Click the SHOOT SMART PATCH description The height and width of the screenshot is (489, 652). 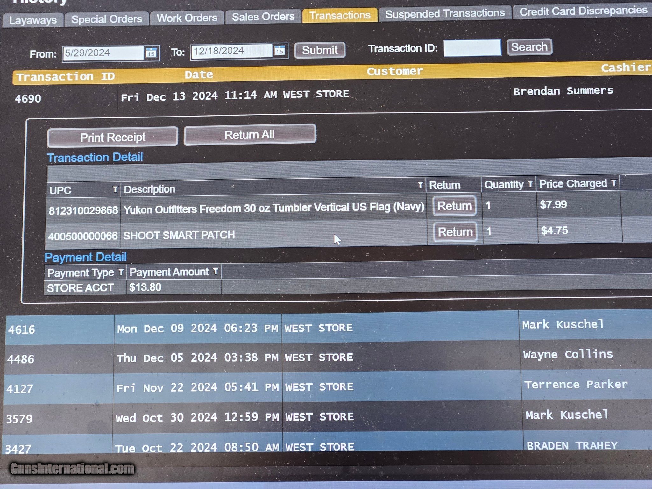click(179, 235)
